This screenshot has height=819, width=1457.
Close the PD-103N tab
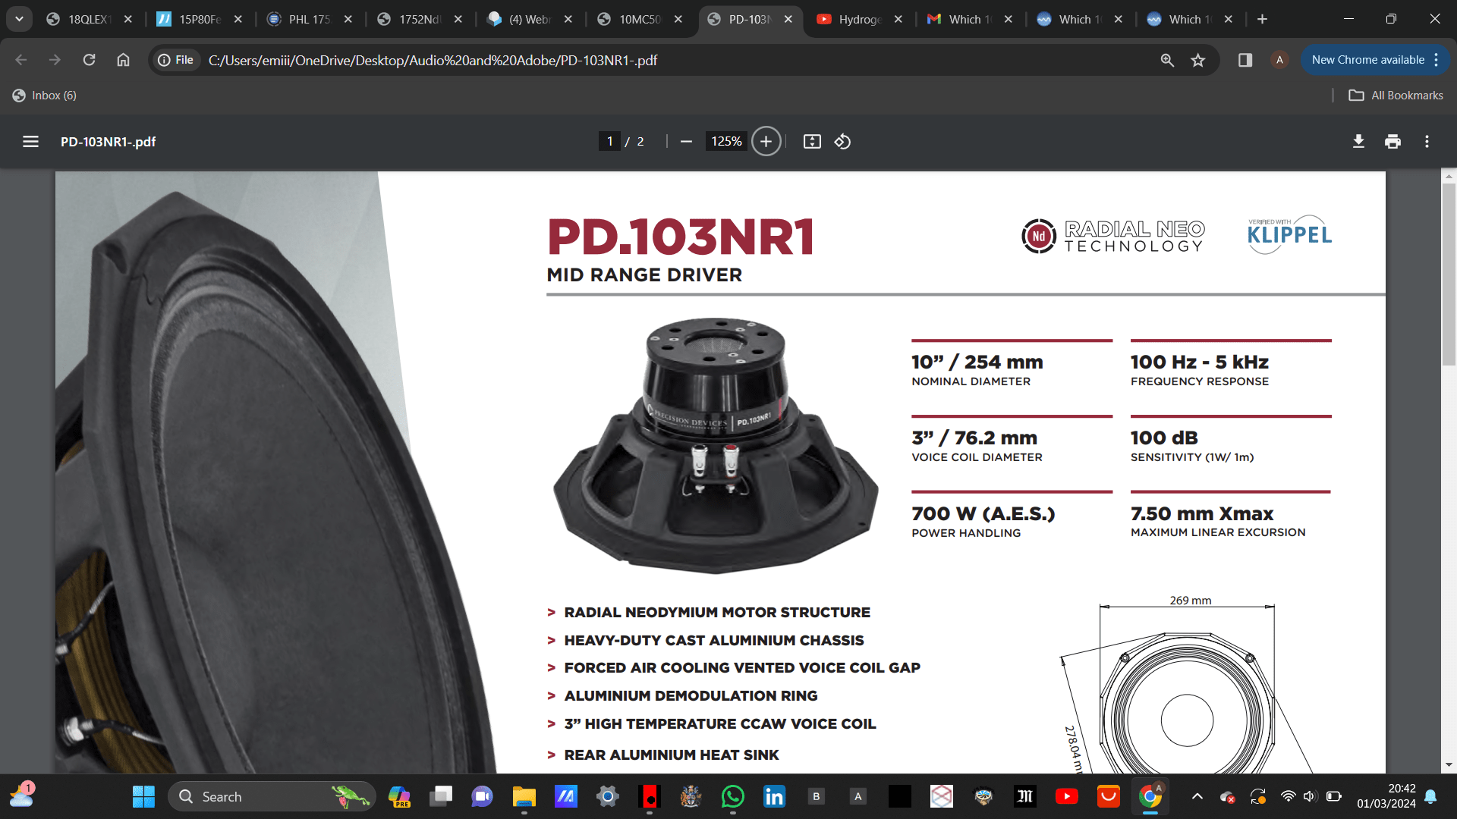[x=788, y=19]
